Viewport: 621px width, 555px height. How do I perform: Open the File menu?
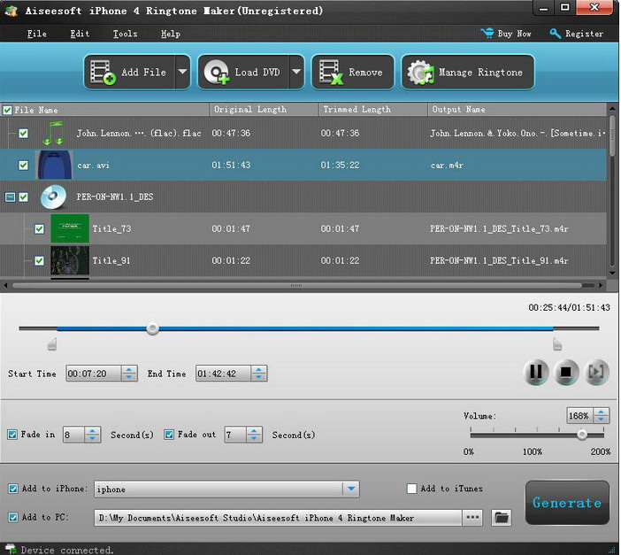point(37,34)
